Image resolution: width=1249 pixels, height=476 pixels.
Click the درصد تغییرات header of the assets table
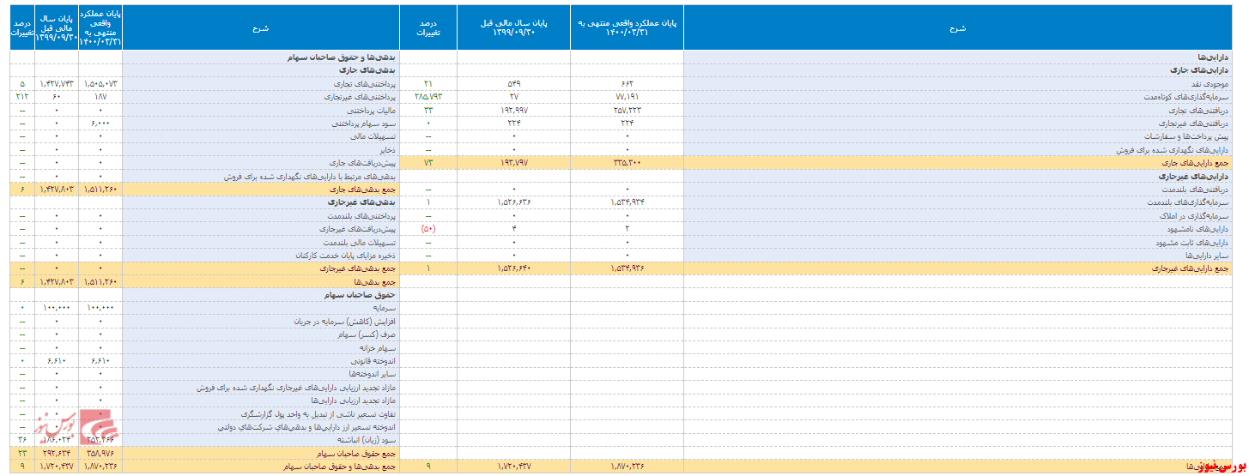pyautogui.click(x=428, y=28)
